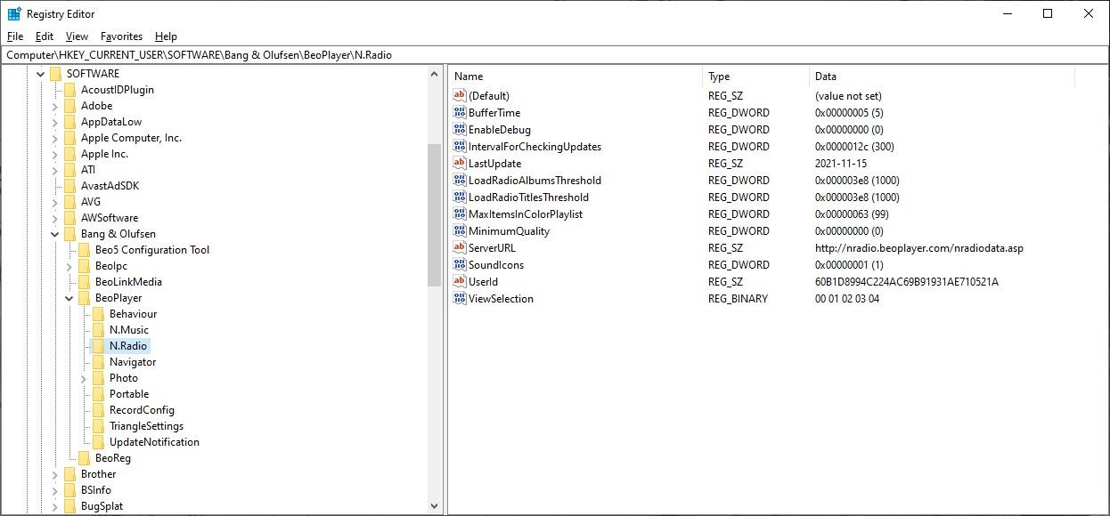Select the UpdateNotification key
Viewport: 1110px width, 516px height.
154,442
